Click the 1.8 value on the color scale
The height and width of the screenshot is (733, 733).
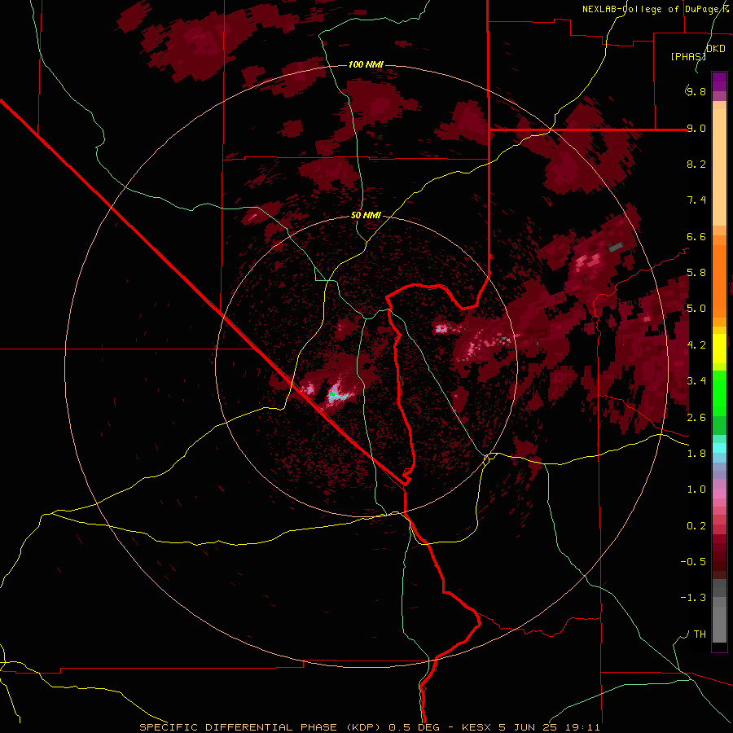tap(696, 454)
